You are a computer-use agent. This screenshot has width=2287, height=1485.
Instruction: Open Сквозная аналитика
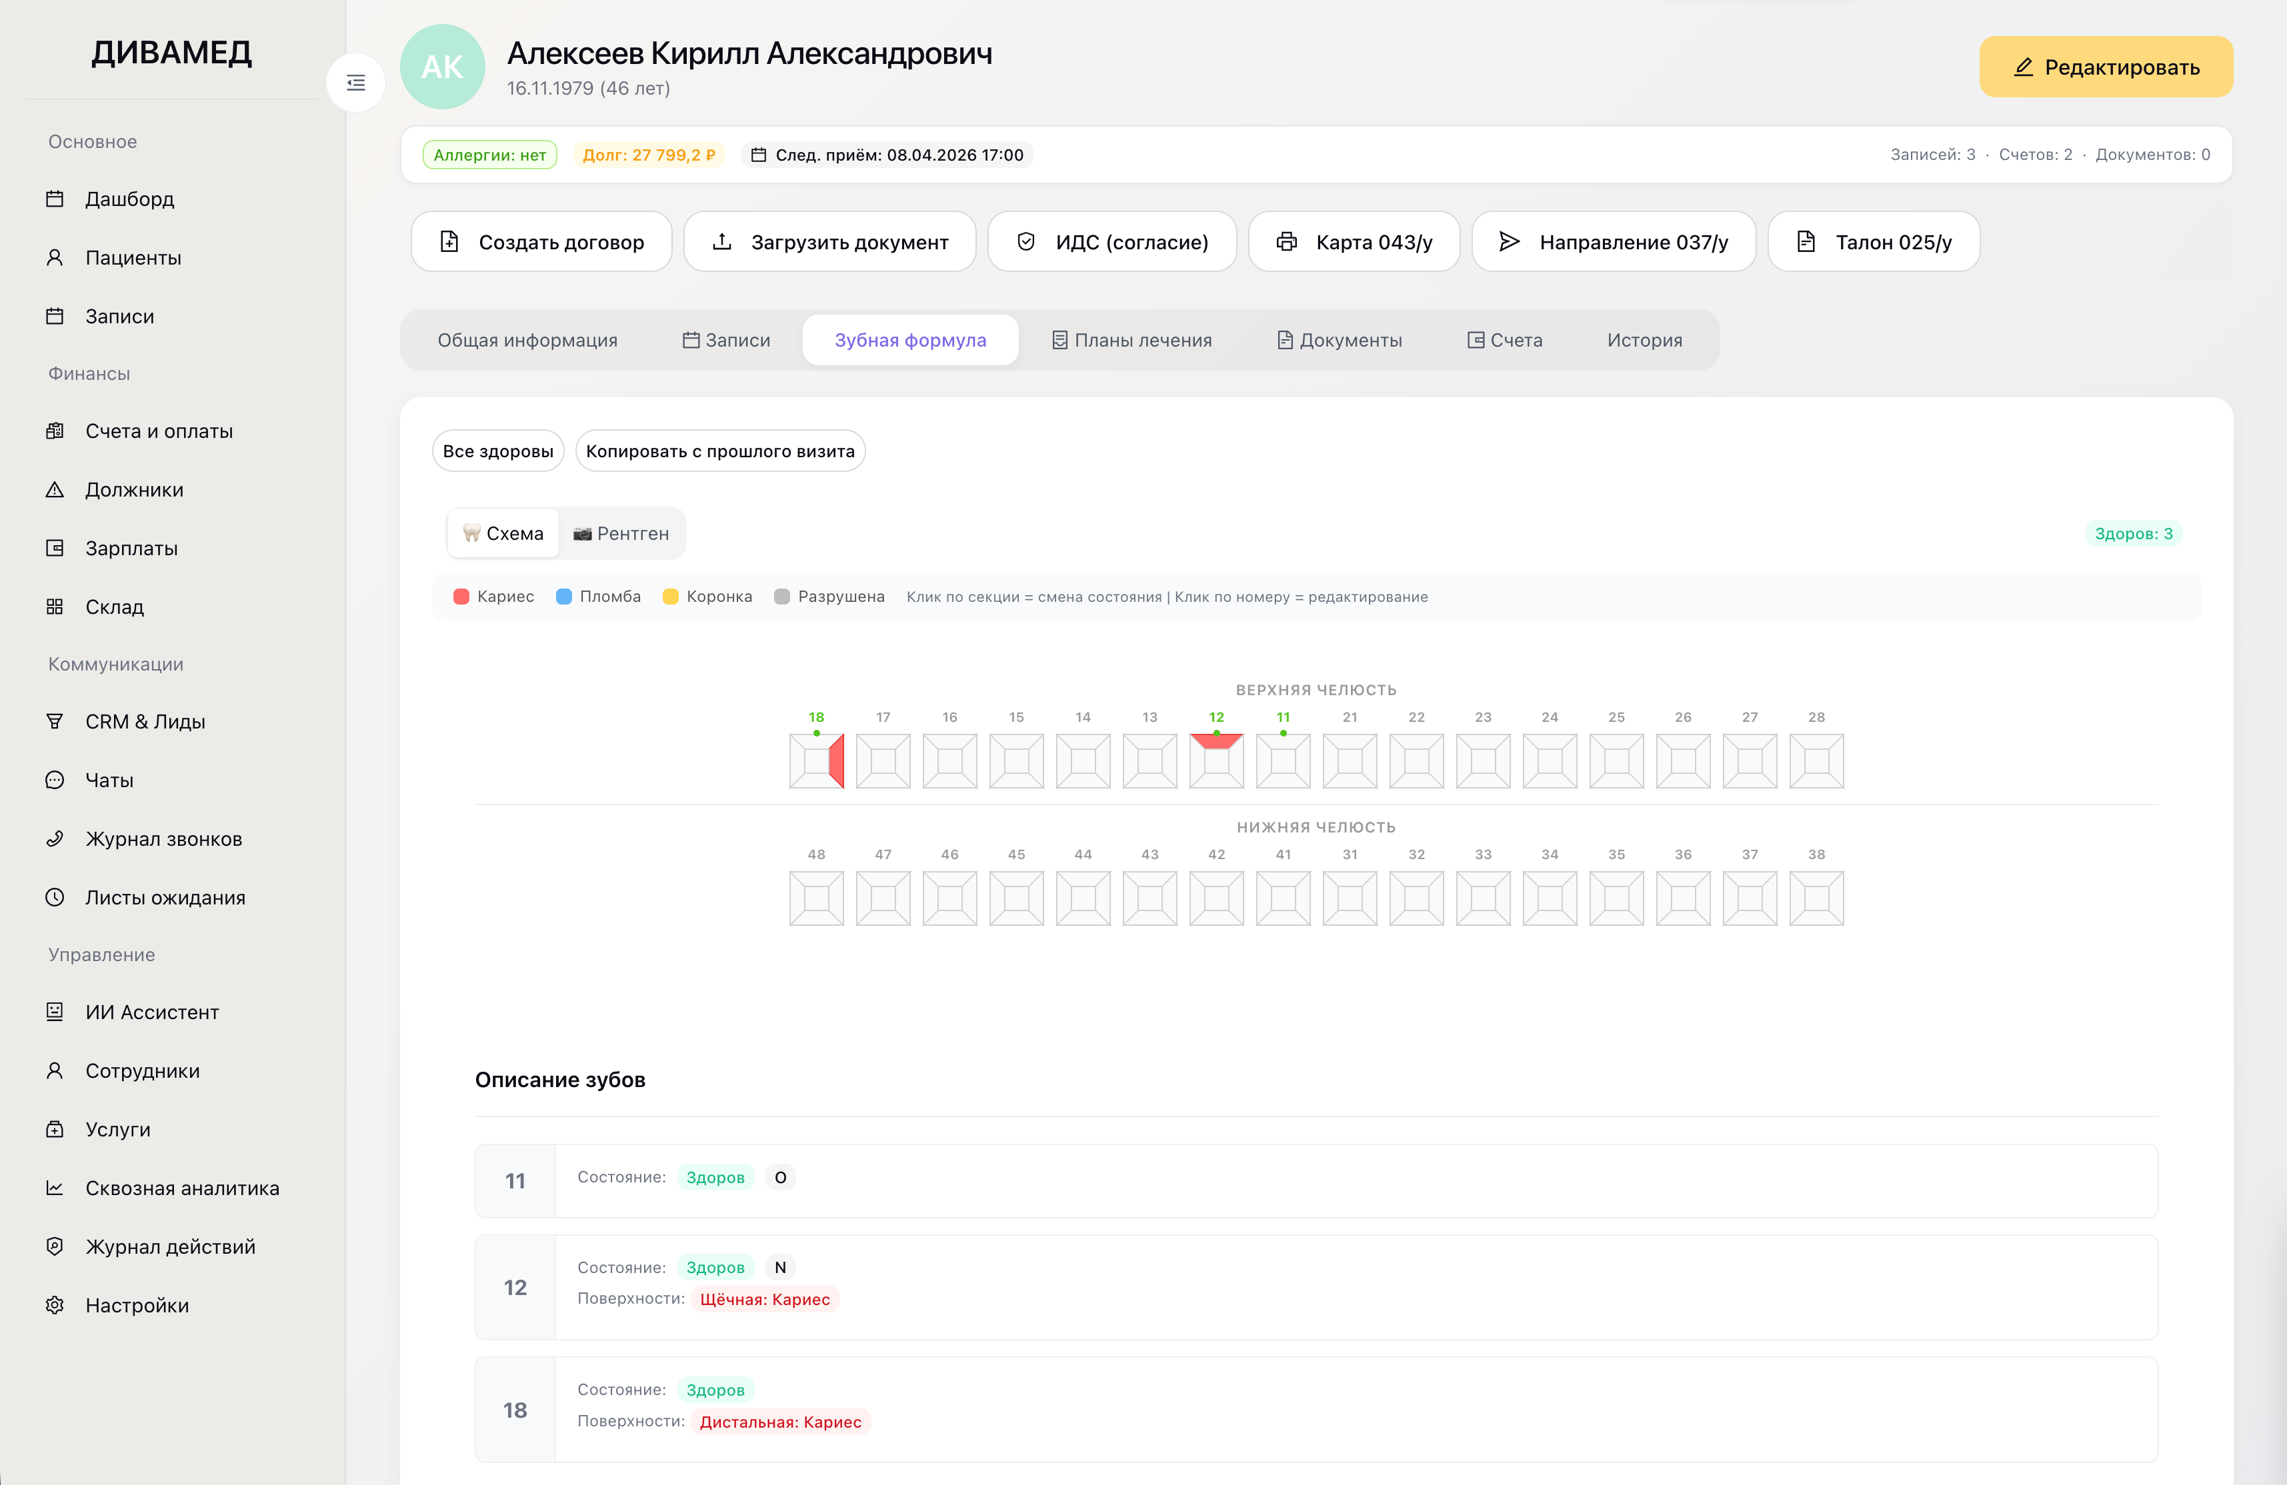pyautogui.click(x=181, y=1188)
